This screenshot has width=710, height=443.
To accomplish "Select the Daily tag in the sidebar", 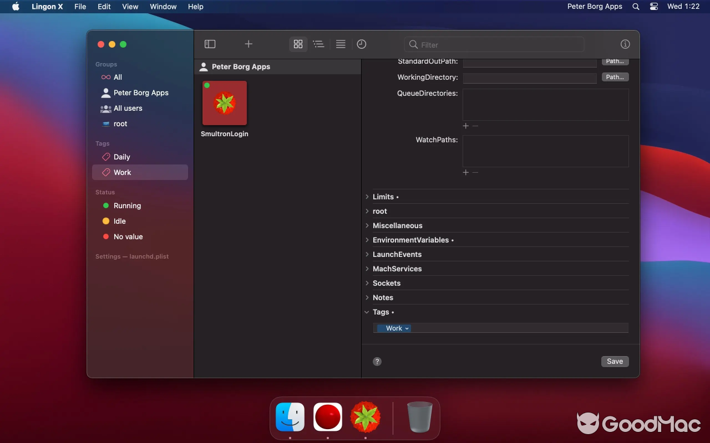I will (x=121, y=157).
